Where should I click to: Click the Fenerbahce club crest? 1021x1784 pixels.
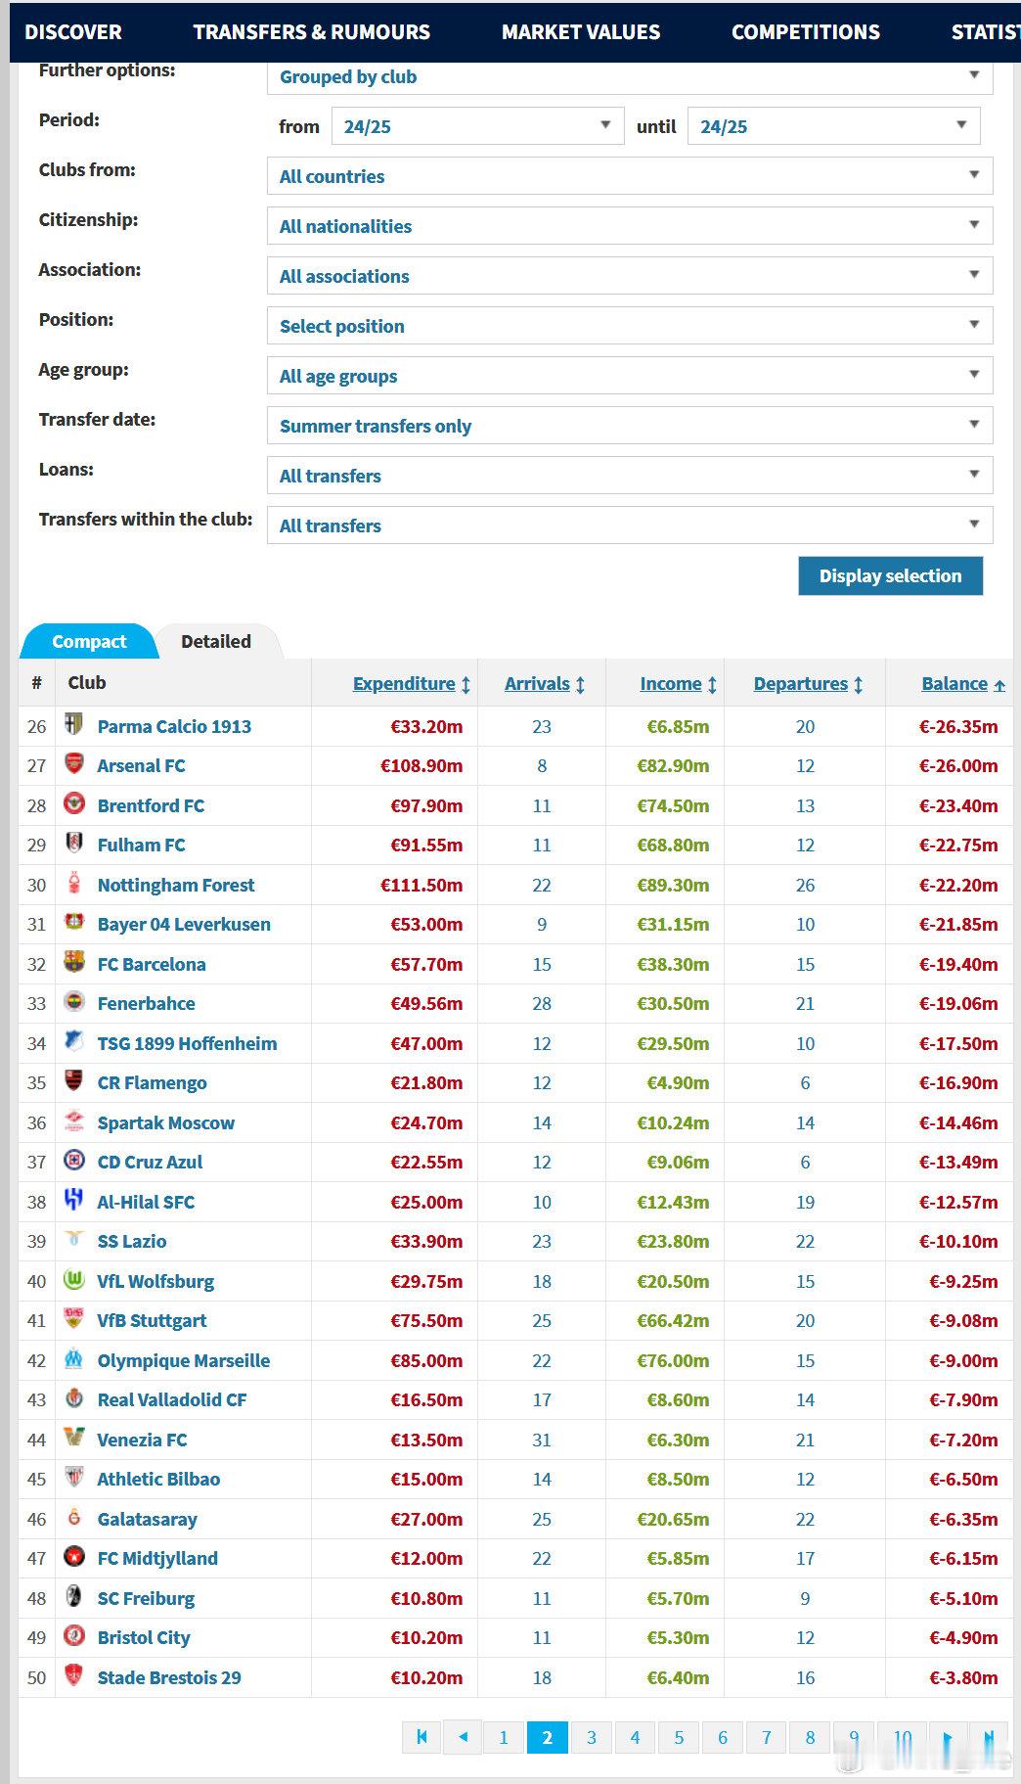click(73, 1001)
